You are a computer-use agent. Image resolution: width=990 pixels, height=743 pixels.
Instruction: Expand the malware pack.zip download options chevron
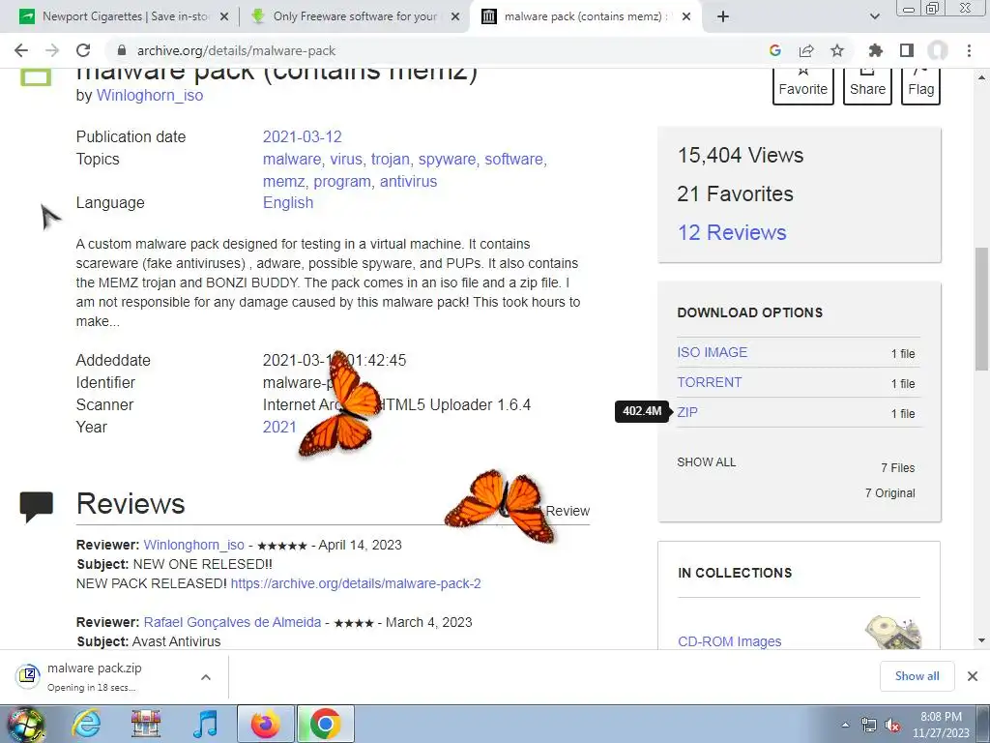point(206,676)
